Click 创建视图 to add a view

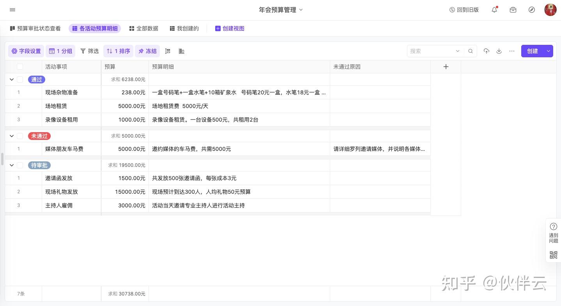[x=230, y=28]
